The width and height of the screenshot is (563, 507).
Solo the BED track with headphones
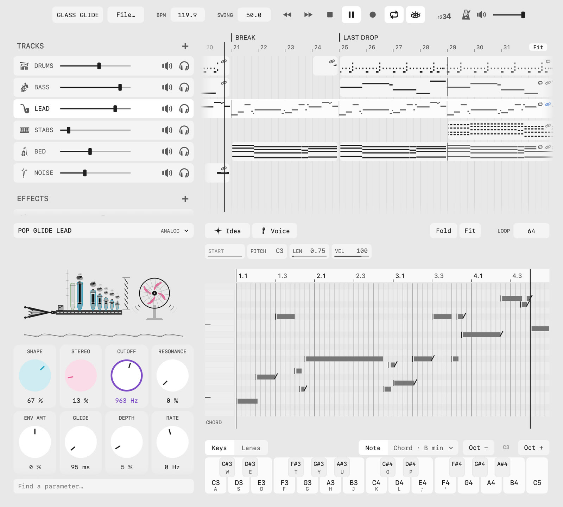[184, 152]
